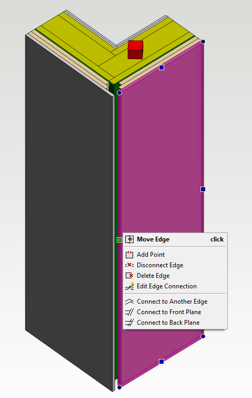Click blue corner point at panel's top-right

203,42
